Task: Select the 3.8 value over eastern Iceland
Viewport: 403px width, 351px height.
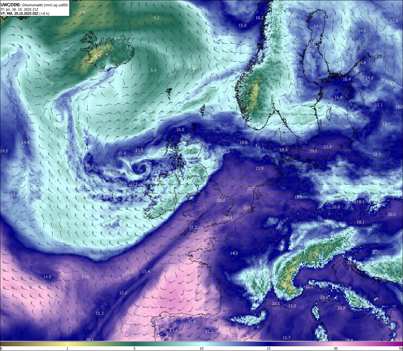Action: click(x=128, y=48)
